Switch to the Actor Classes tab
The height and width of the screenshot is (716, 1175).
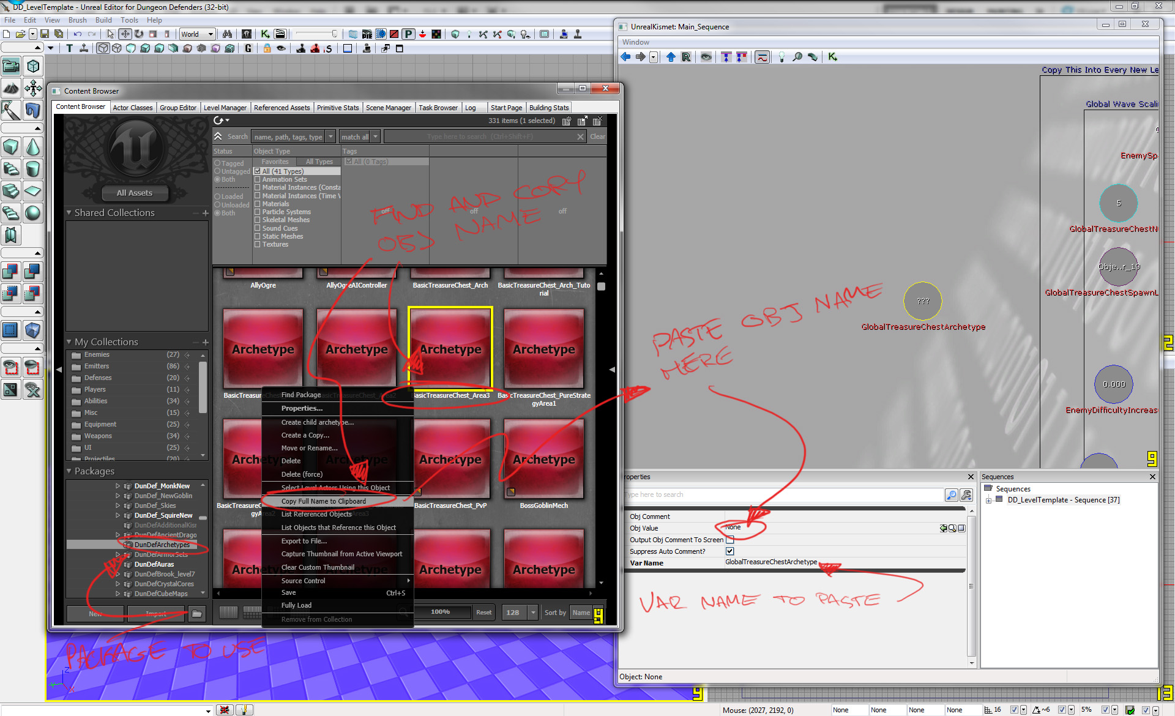tap(133, 108)
